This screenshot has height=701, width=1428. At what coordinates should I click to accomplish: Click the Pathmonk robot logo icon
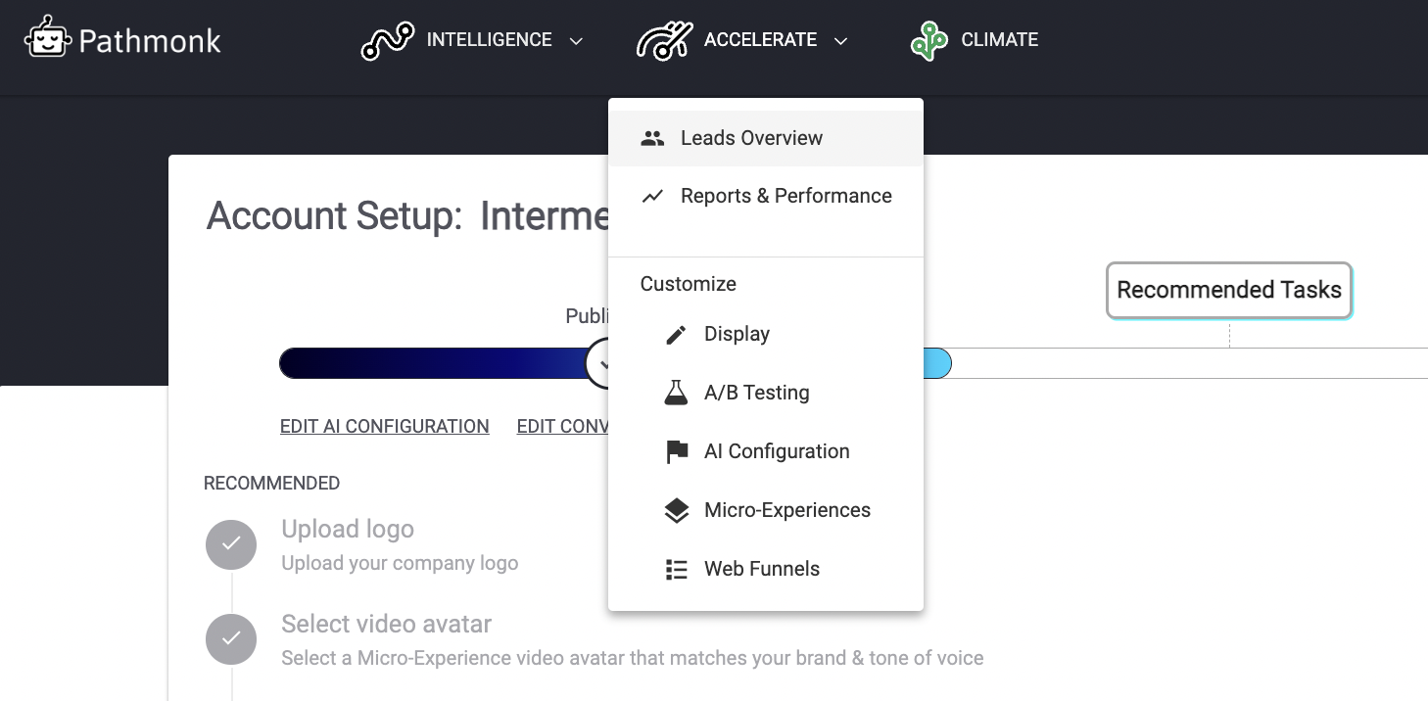48,39
